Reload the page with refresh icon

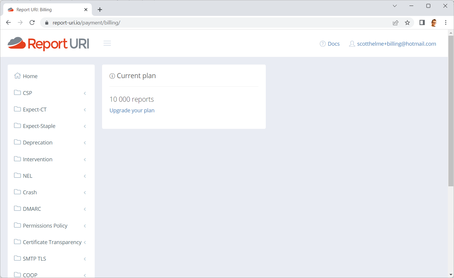click(x=32, y=23)
